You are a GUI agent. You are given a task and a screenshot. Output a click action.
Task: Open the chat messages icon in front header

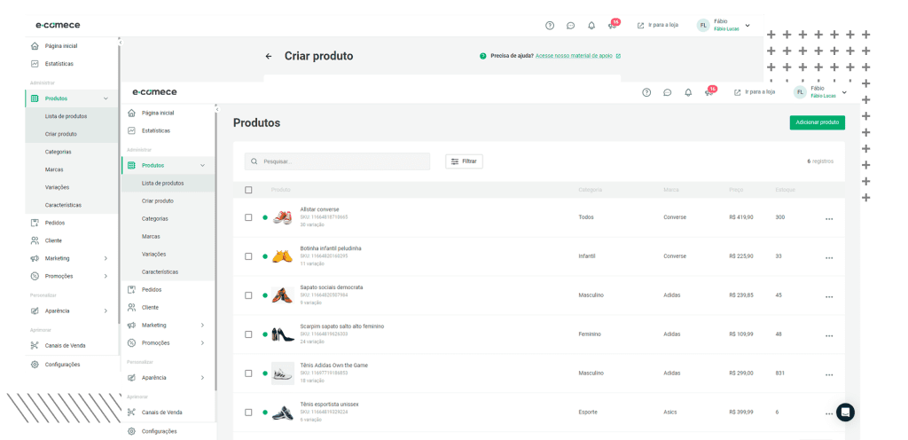[x=667, y=92]
